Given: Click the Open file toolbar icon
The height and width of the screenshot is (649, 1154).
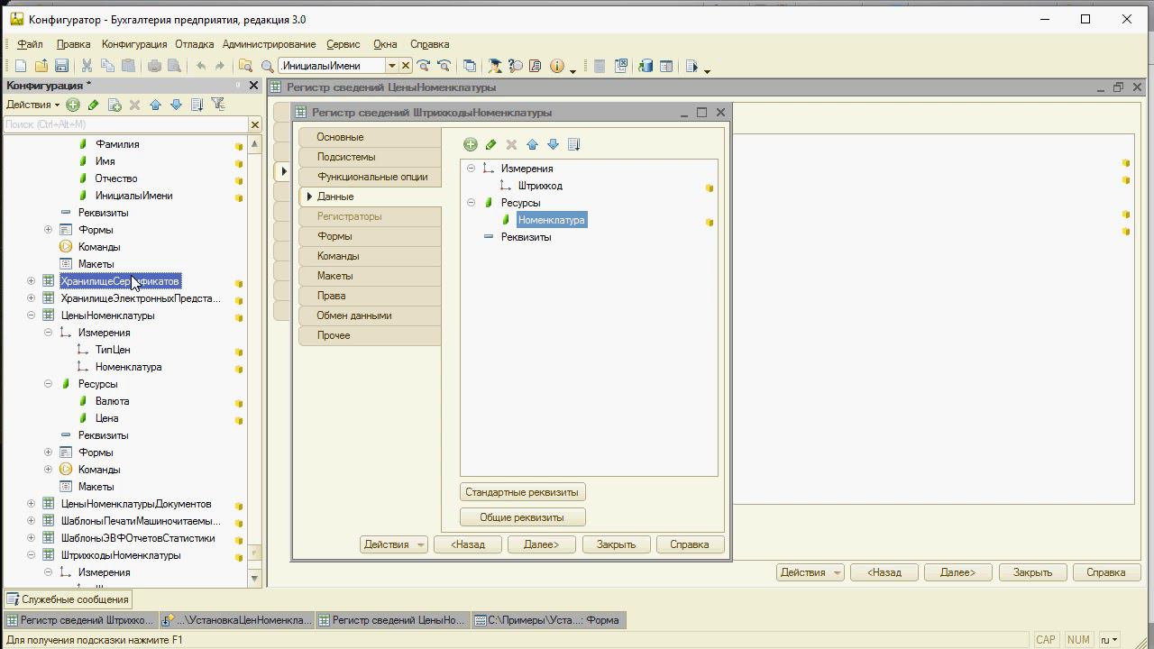Looking at the screenshot, I should (41, 66).
